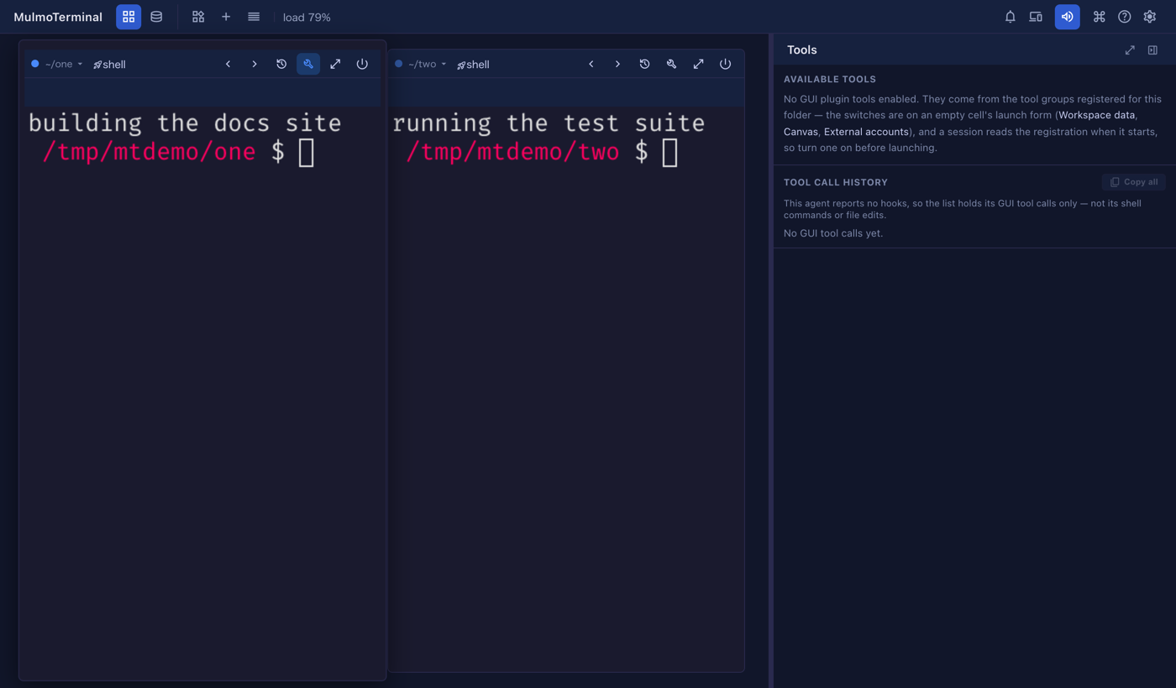Screen dimensions: 1176x688
Task: Open keyboard shortcuts command icon
Action: point(1099,17)
